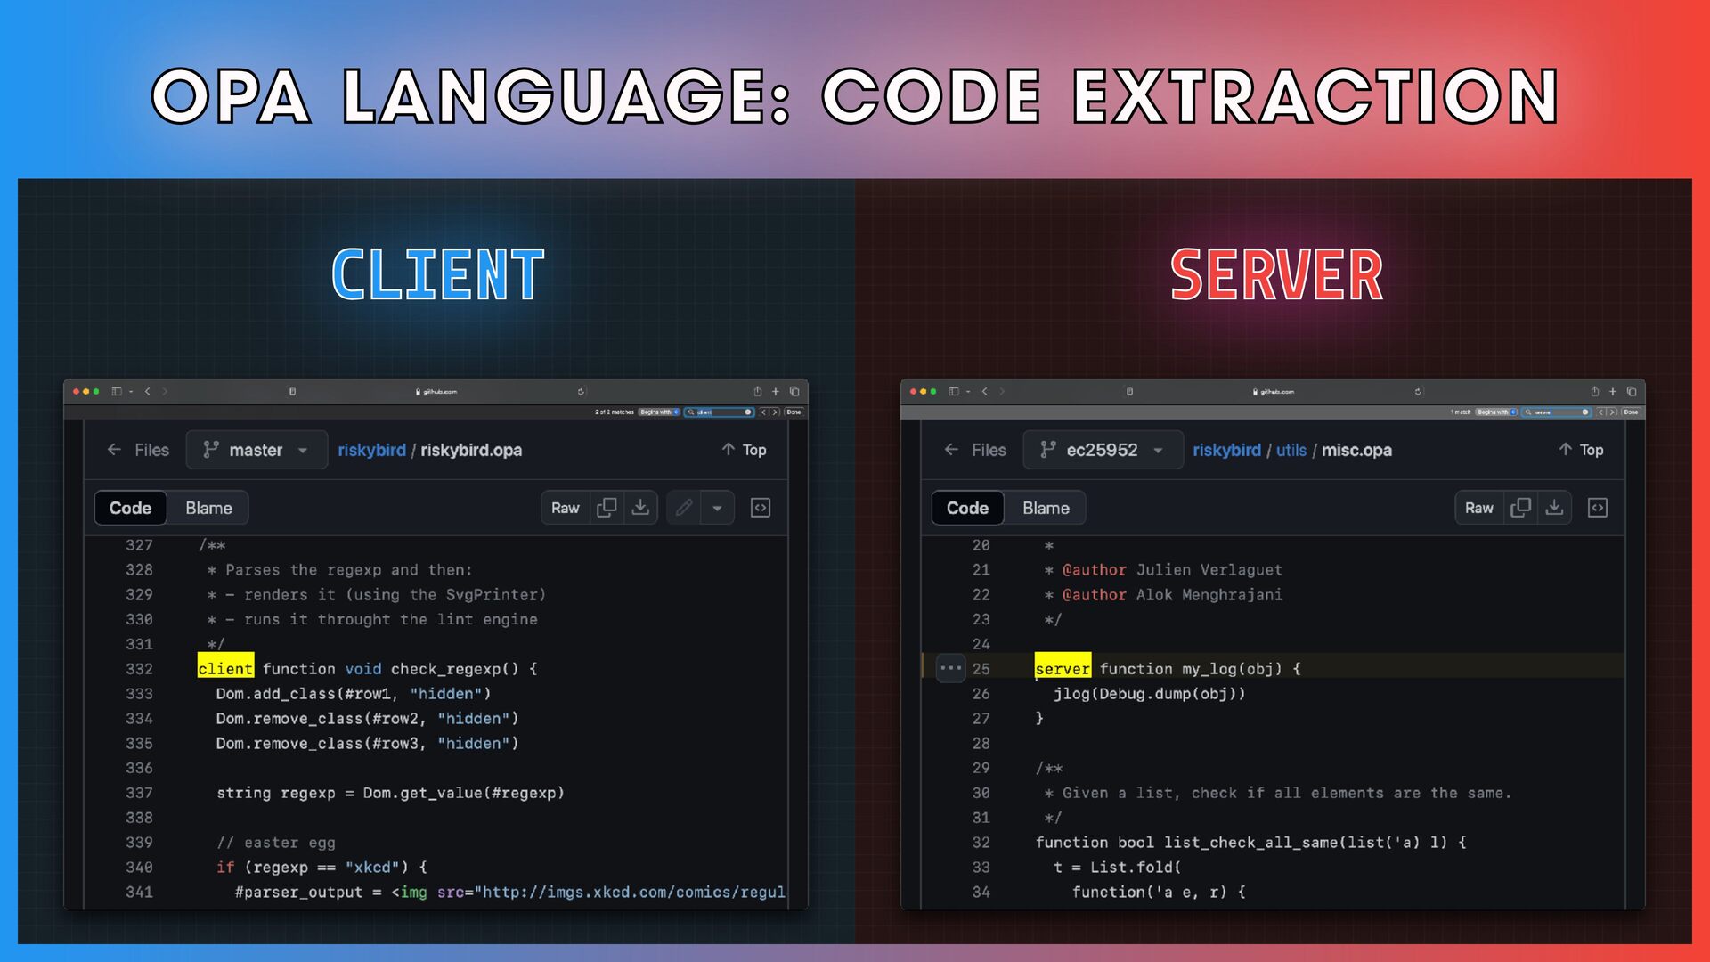The width and height of the screenshot is (1710, 962).
Task: Show tab overview in server browser window
Action: coord(1632,391)
